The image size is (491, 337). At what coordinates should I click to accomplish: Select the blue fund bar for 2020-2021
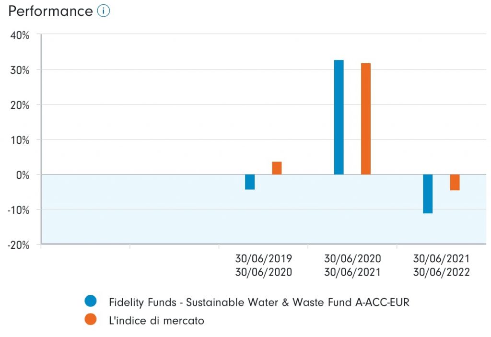339,117
